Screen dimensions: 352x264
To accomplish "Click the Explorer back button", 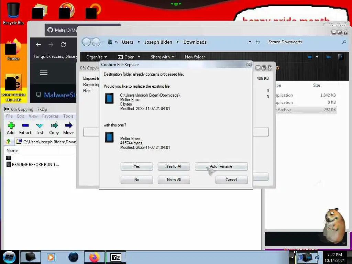I will (x=86, y=42).
